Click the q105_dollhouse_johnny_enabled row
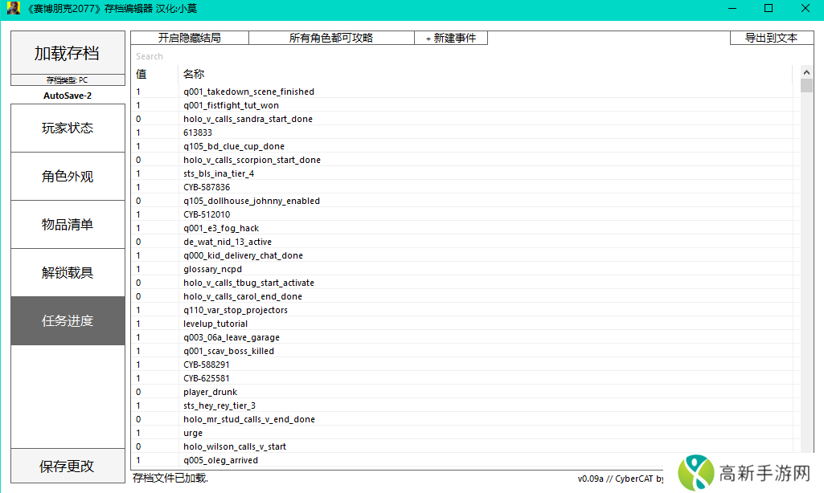This screenshot has height=493, width=824. pyautogui.click(x=251, y=201)
